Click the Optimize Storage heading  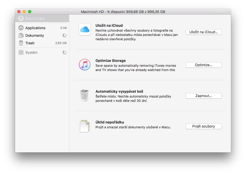(x=111, y=61)
